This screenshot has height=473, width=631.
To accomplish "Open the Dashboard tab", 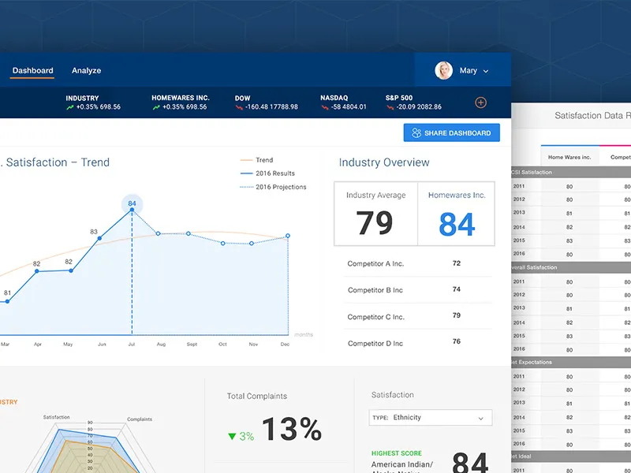I will (32, 70).
